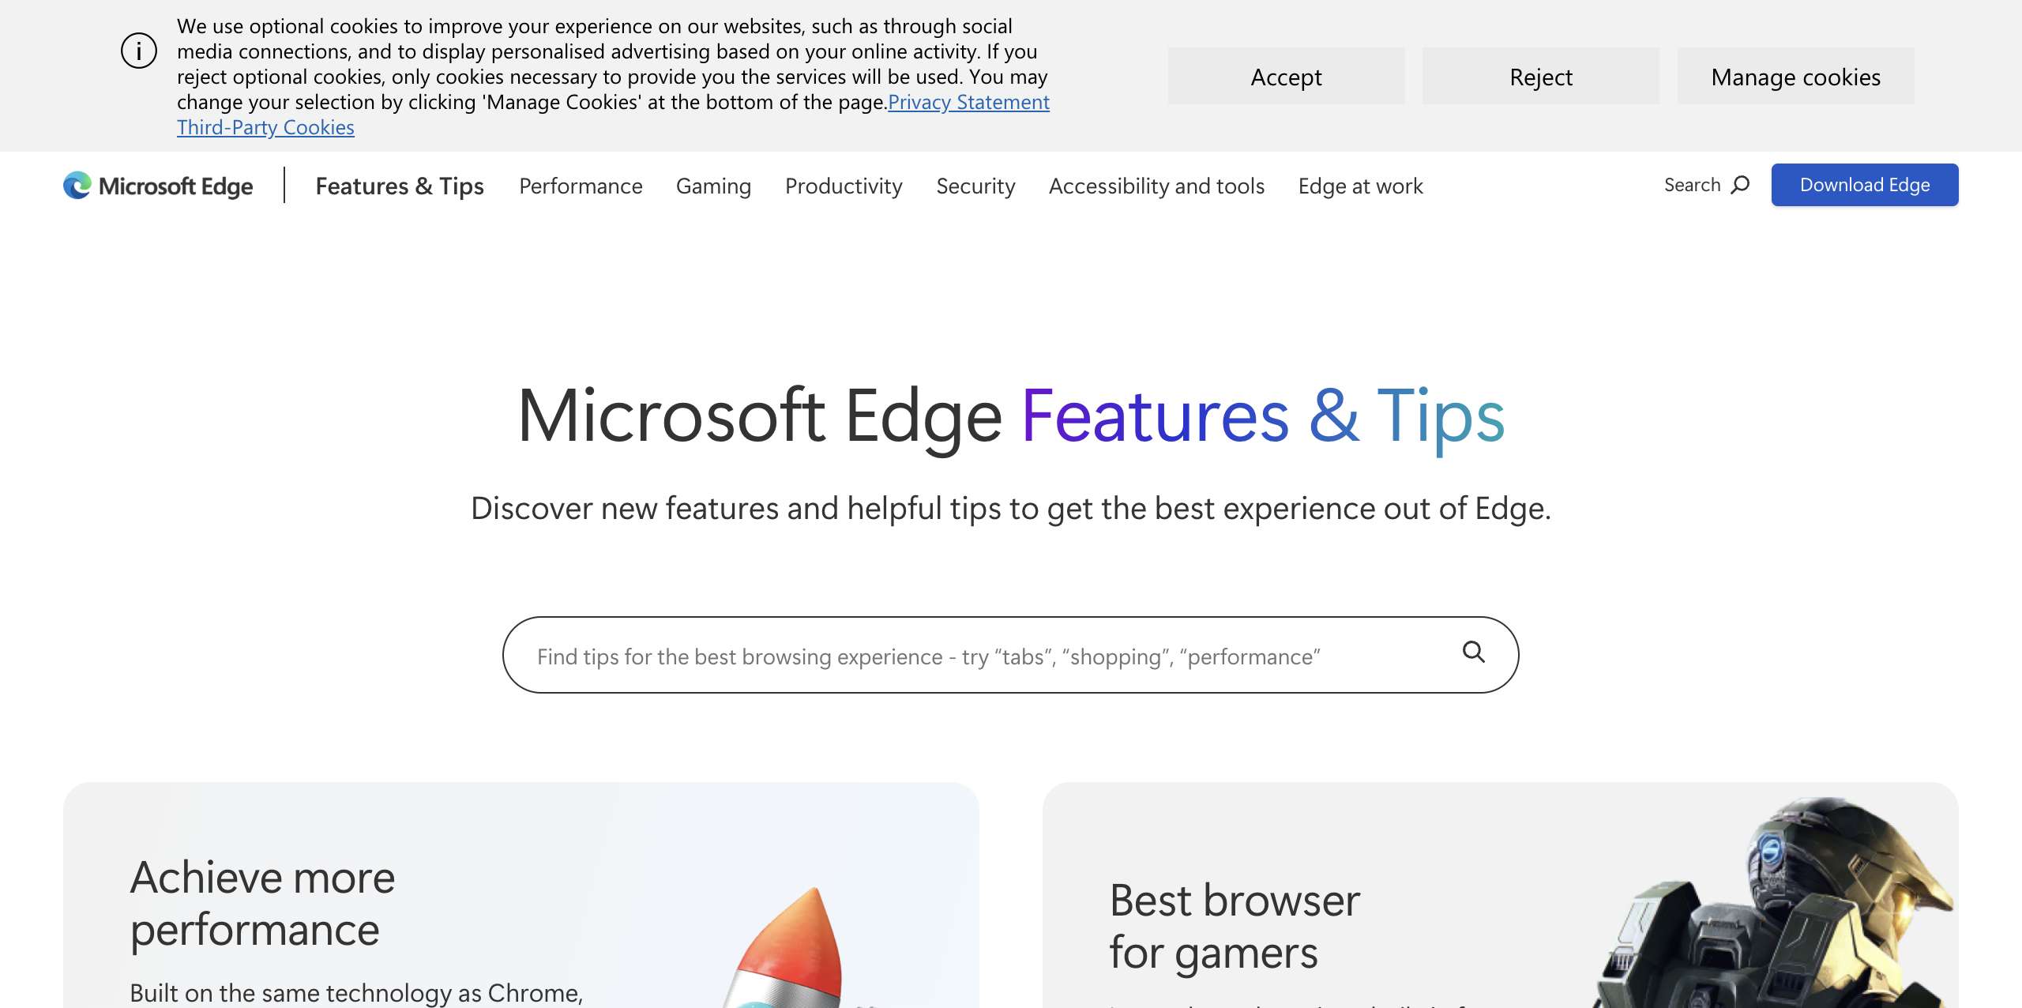
Task: Open site search via the magnifier icon
Action: (x=1706, y=185)
